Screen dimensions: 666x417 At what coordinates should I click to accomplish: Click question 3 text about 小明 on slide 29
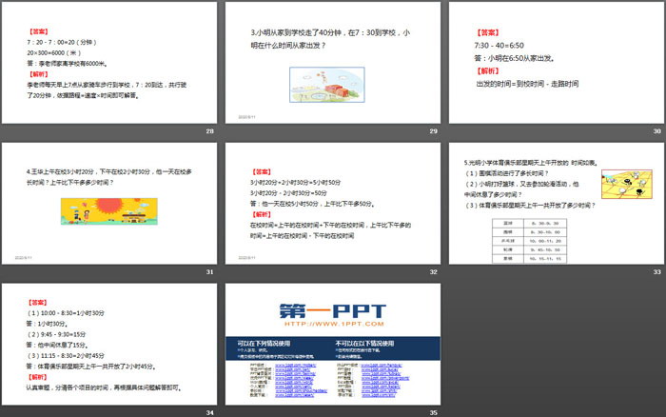click(x=324, y=38)
